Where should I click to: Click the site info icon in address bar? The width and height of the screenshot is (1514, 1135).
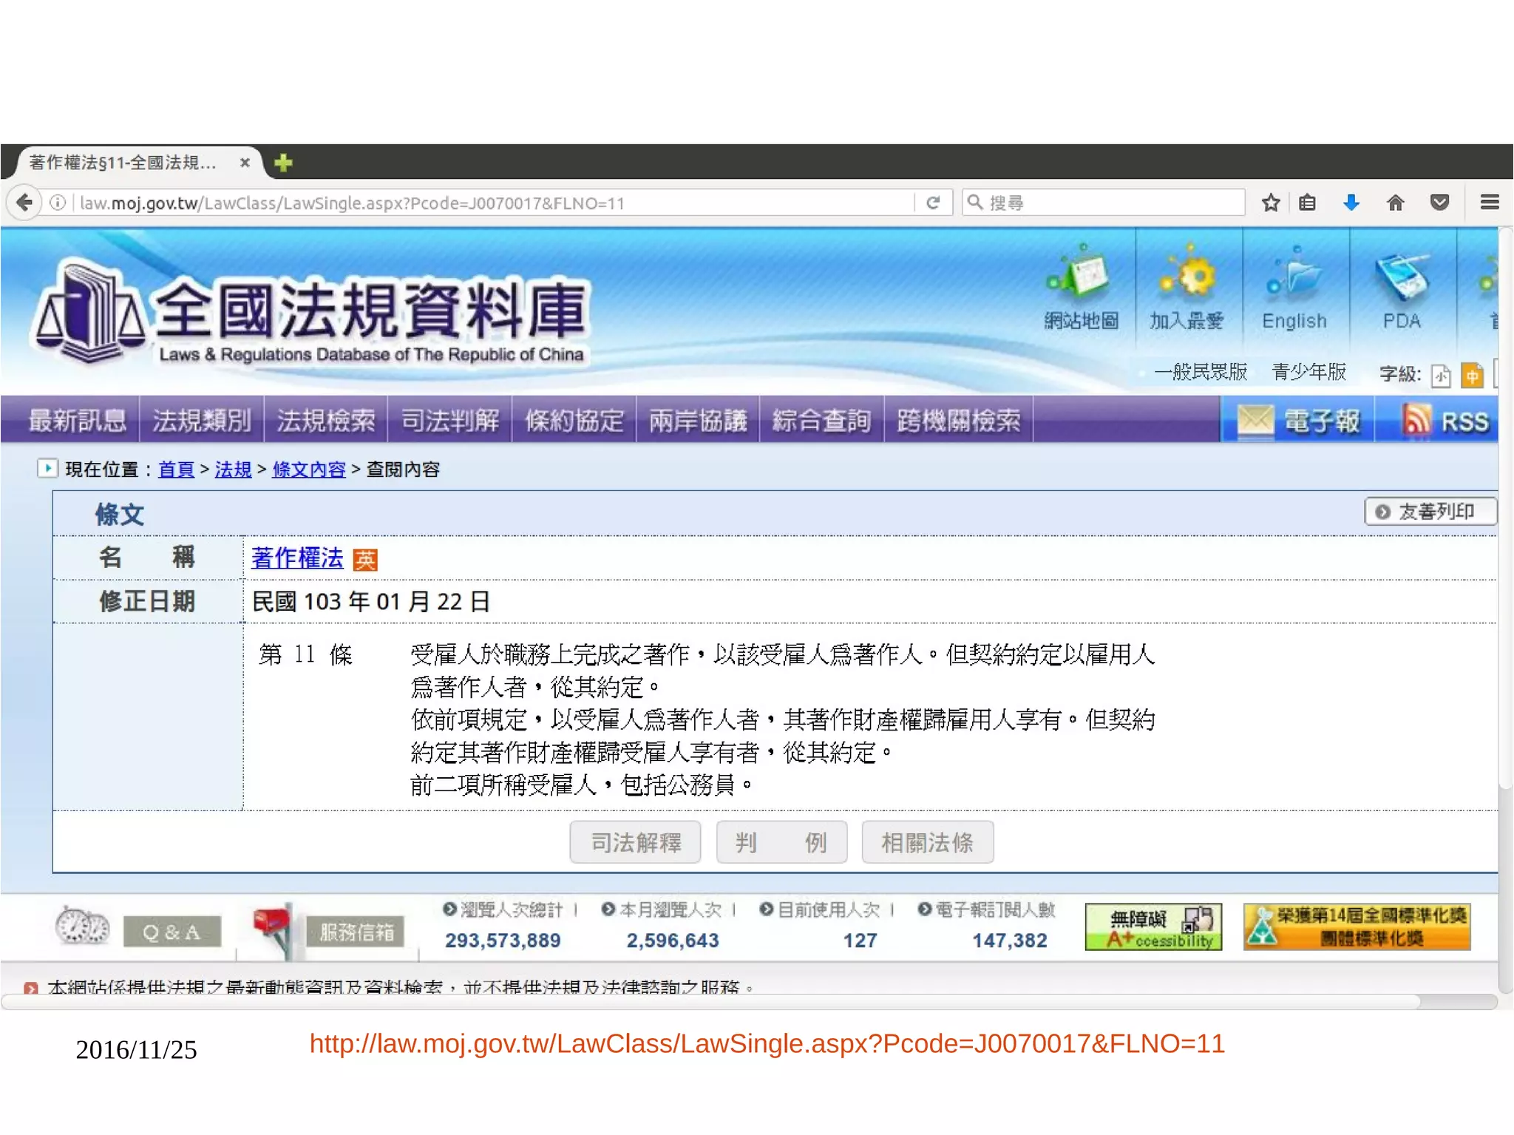(x=58, y=203)
